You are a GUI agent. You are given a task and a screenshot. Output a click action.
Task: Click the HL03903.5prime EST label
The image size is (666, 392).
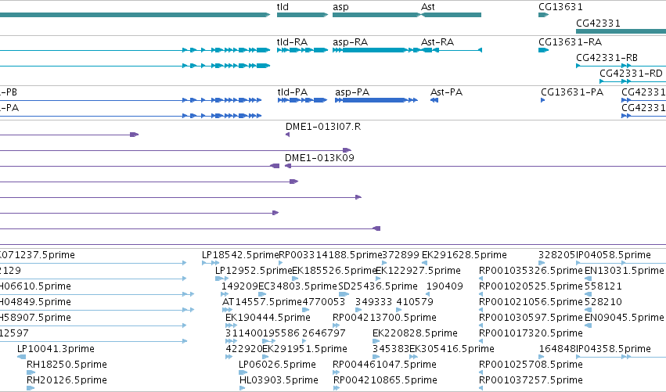click(x=279, y=379)
